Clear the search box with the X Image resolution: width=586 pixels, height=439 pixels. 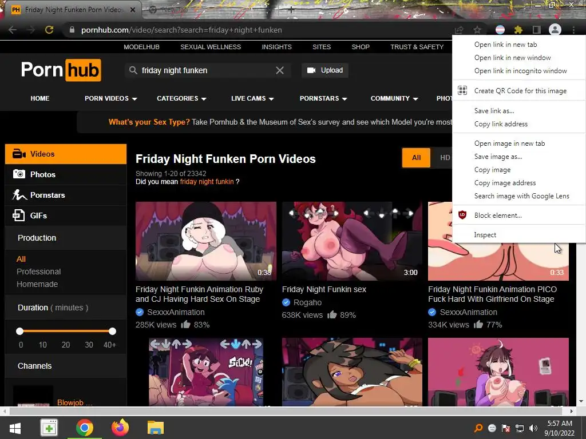coord(279,70)
